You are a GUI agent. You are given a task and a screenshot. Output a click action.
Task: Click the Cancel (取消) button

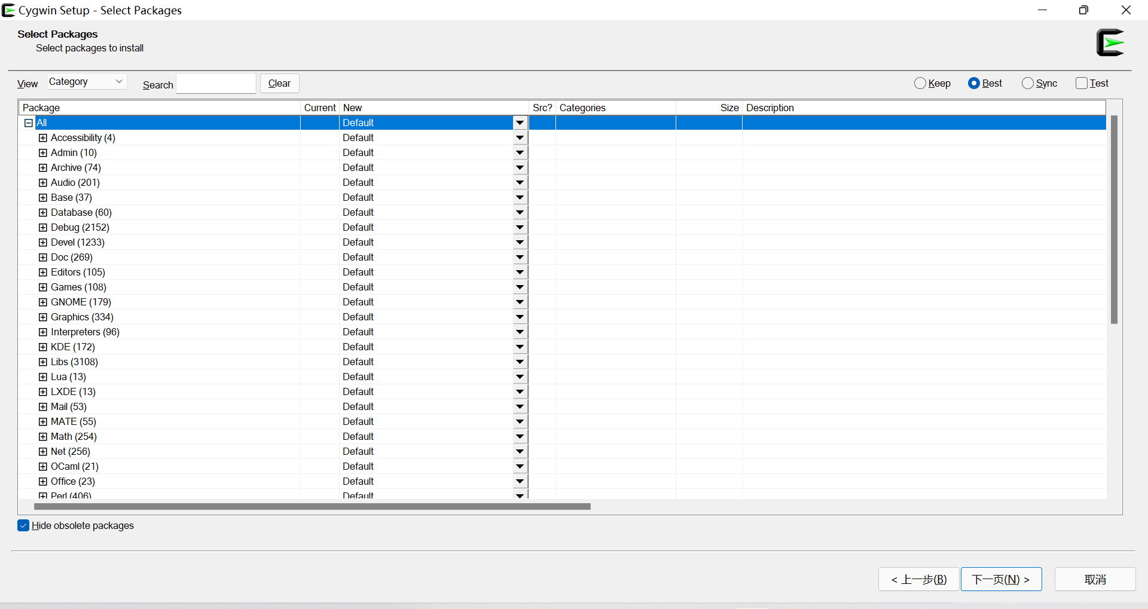click(x=1095, y=579)
